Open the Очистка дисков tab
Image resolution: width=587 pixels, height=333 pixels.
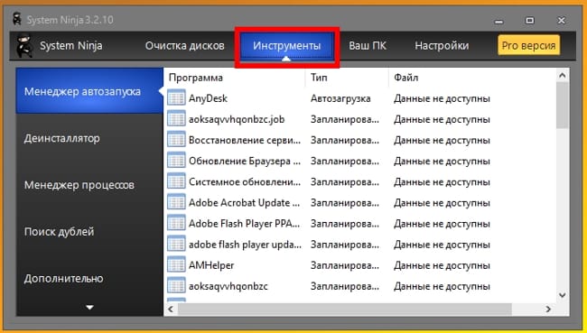tap(184, 46)
